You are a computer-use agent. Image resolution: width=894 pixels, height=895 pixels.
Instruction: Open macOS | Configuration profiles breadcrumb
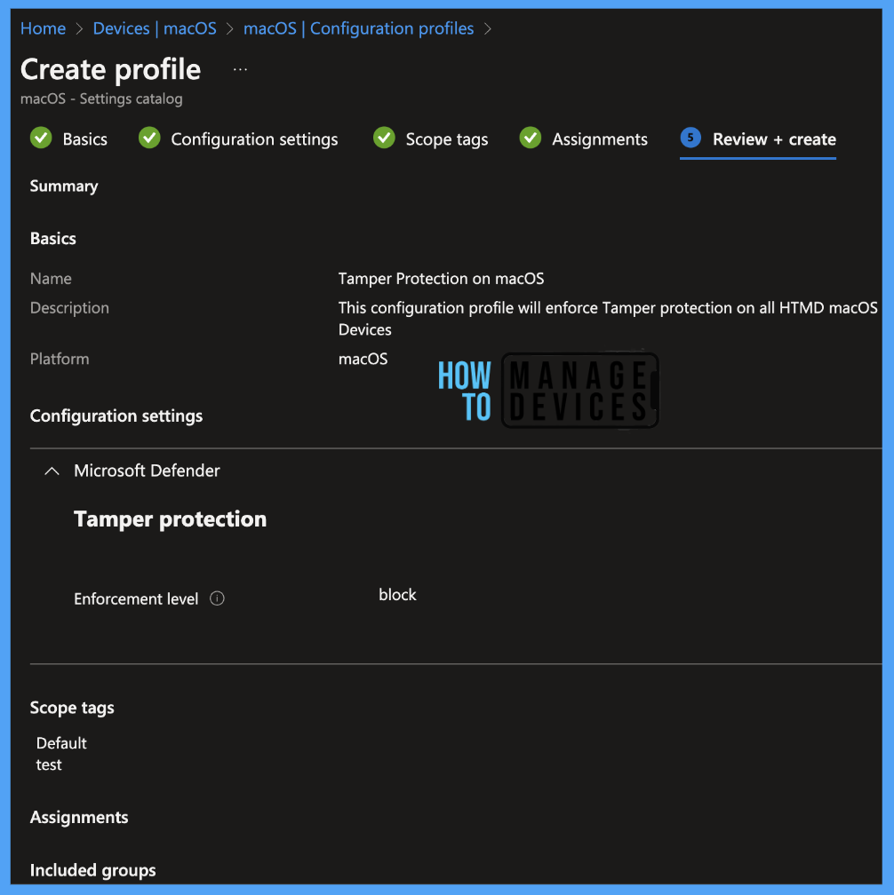coord(359,28)
